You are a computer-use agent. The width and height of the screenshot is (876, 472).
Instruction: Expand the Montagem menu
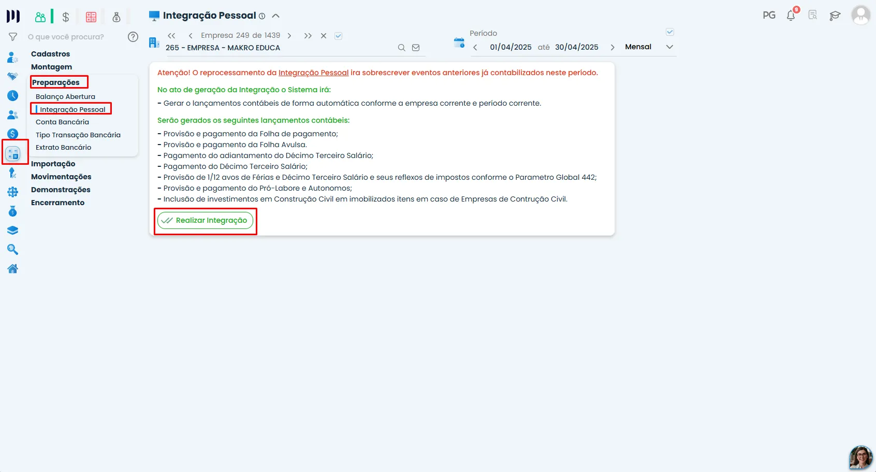click(51, 67)
